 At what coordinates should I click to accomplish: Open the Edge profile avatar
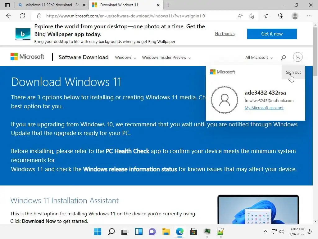click(295, 16)
